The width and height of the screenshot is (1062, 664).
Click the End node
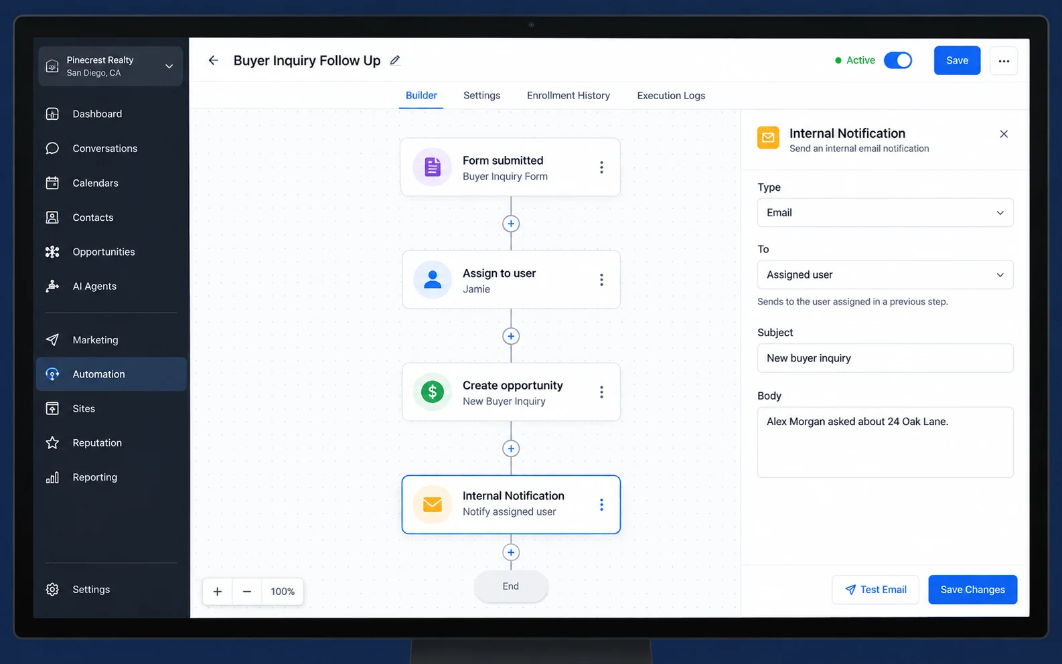[511, 586]
